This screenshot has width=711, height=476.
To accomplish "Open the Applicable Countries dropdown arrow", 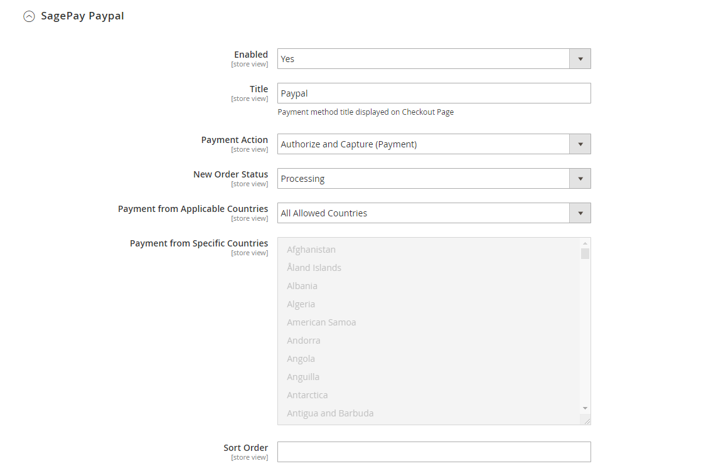I will click(580, 213).
